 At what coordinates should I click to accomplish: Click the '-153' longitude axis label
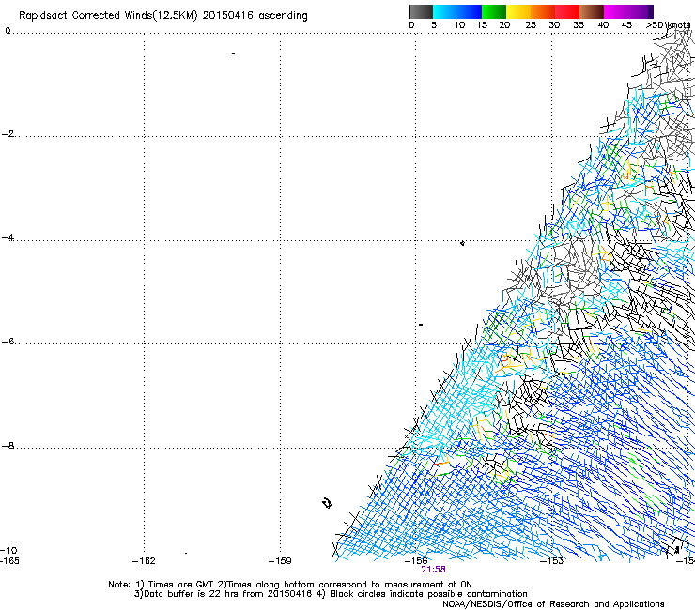(x=552, y=561)
